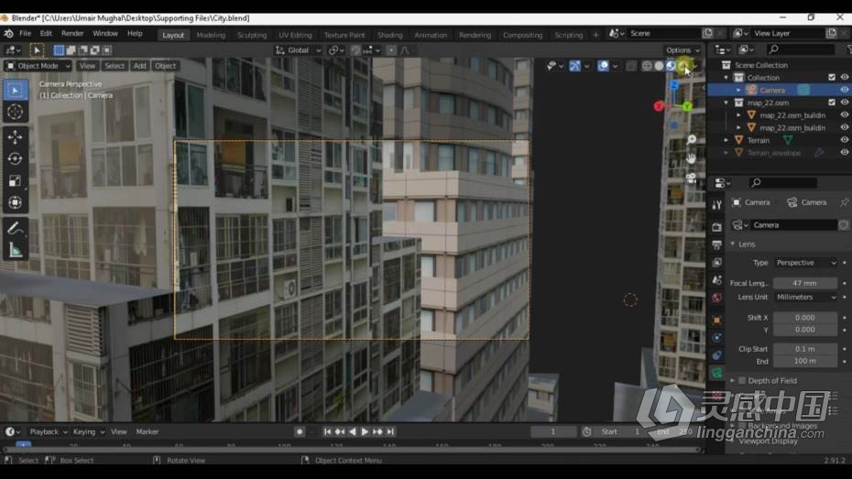
Task: Open the View Layer properties tab
Action: pos(716,262)
